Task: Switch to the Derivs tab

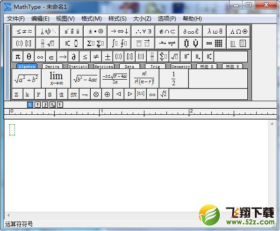Action: (52, 67)
